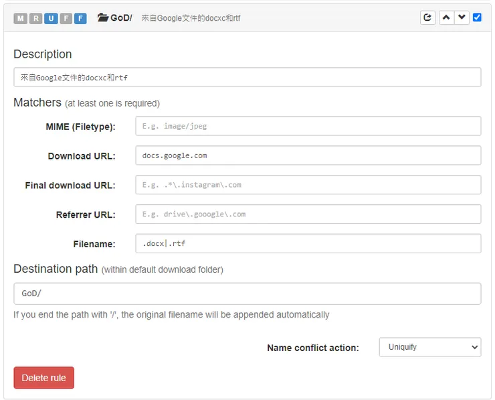Click the duplicate rule arrow icon

[428, 17]
